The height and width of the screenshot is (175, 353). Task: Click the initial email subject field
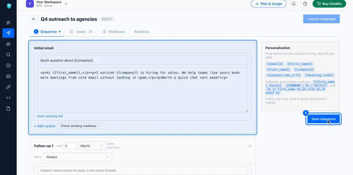[143, 60]
